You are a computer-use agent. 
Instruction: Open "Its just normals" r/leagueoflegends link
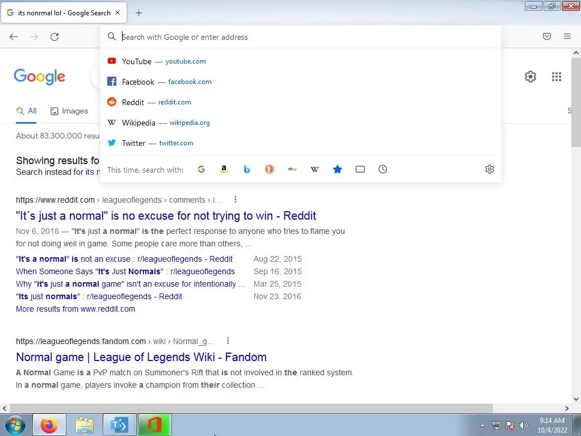pyautogui.click(x=99, y=296)
